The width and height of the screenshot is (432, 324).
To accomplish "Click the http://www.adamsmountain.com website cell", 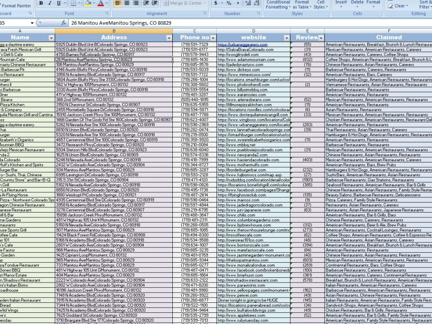I will click(x=254, y=60).
